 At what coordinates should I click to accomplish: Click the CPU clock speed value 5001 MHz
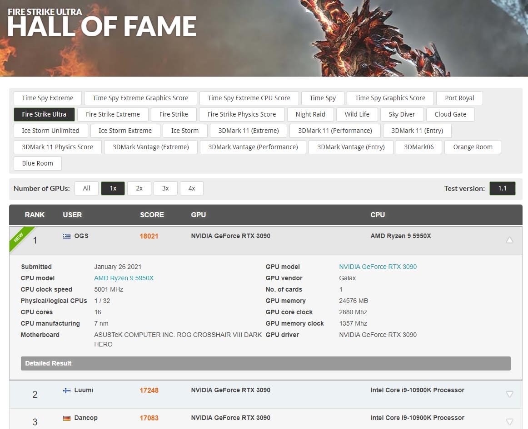point(109,290)
